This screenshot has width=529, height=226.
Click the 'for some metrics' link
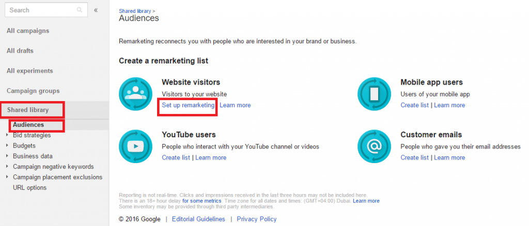202,201
